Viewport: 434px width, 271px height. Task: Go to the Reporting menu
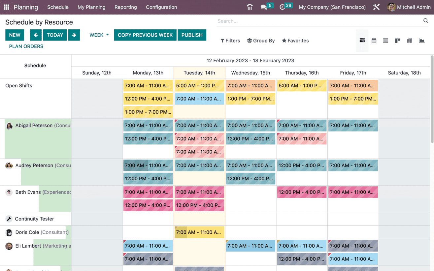[x=125, y=7]
